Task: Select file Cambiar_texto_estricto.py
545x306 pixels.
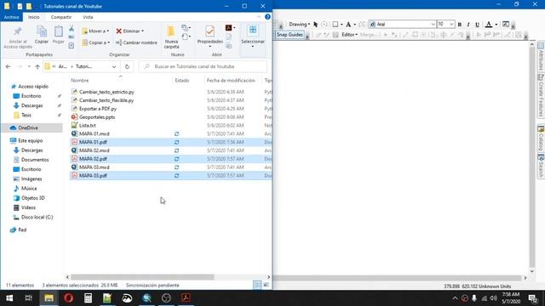Action: [x=106, y=92]
